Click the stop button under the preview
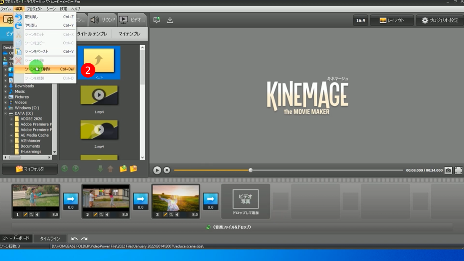The height and width of the screenshot is (261, 464). click(x=167, y=170)
